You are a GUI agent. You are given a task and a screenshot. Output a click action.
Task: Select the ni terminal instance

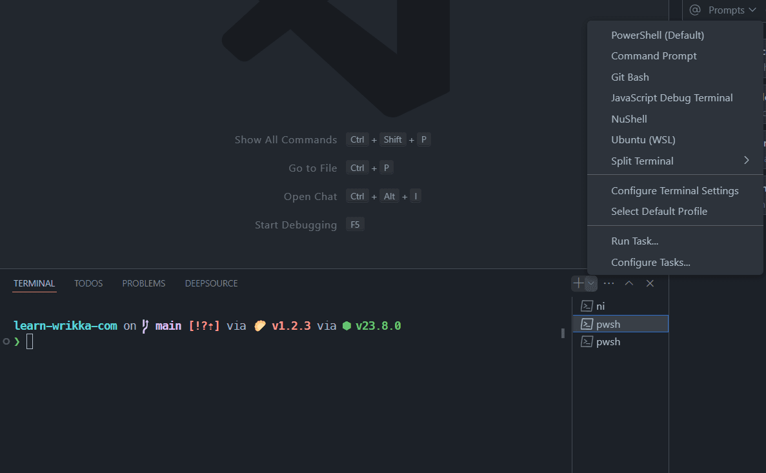(x=620, y=306)
